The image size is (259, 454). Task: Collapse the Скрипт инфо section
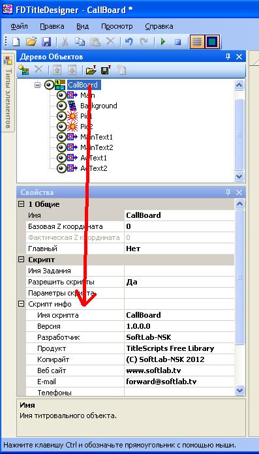click(21, 304)
